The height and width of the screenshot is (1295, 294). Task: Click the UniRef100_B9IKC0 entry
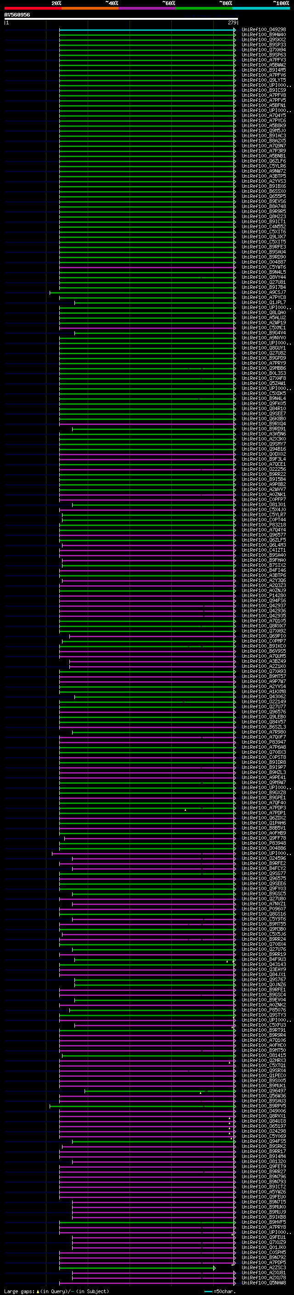[263, 646]
